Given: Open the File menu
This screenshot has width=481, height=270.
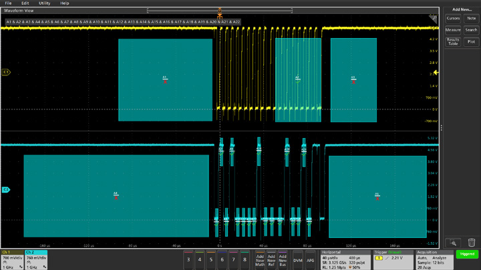Looking at the screenshot, I should point(8,3).
